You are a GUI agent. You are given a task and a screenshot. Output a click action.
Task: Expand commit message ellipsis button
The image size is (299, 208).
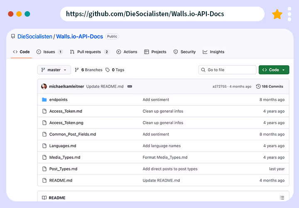tap(130, 87)
